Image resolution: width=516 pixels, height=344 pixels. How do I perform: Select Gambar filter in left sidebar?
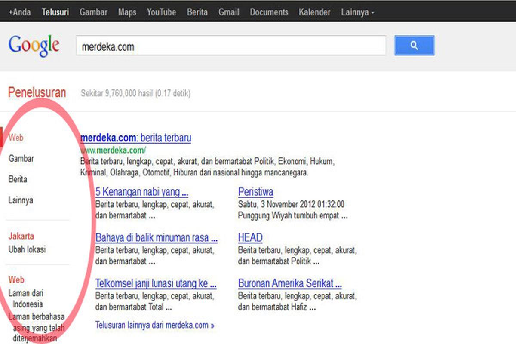(21, 159)
